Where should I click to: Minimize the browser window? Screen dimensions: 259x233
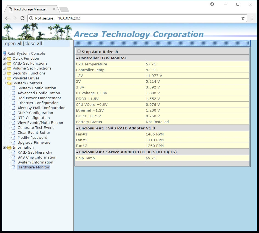coord(226,4)
